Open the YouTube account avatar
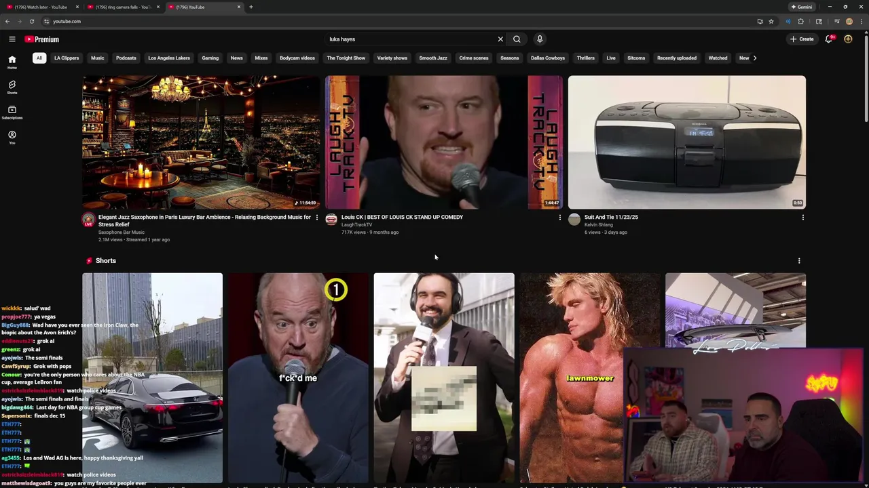Viewport: 869px width, 488px height. point(848,39)
